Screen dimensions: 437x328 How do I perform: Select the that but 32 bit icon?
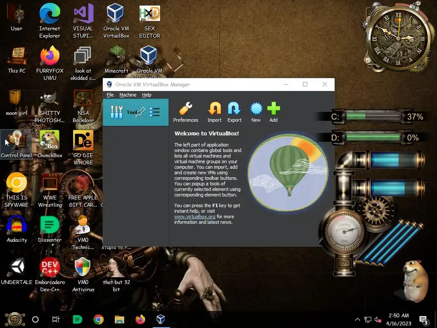point(116,275)
